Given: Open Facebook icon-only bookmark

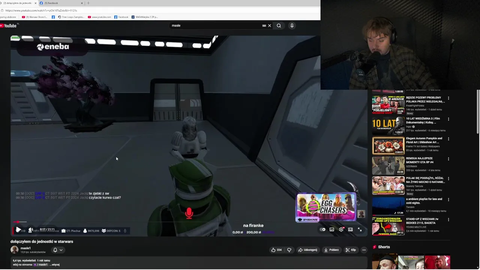Looking at the screenshot, I should pyautogui.click(x=53, y=17).
